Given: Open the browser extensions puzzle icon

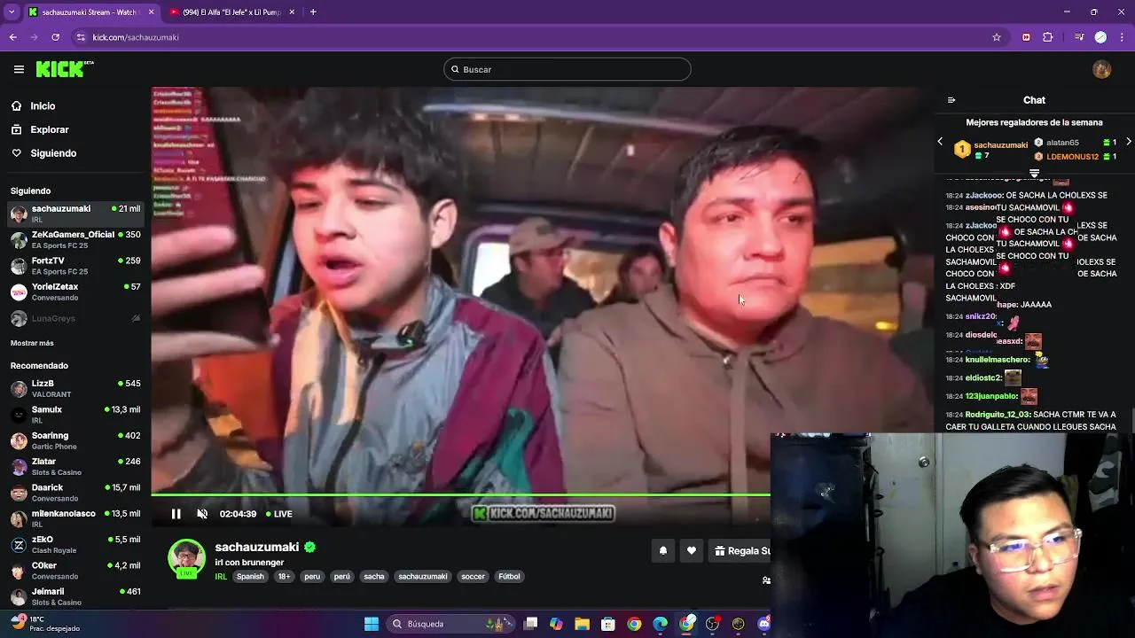Looking at the screenshot, I should tap(1048, 37).
